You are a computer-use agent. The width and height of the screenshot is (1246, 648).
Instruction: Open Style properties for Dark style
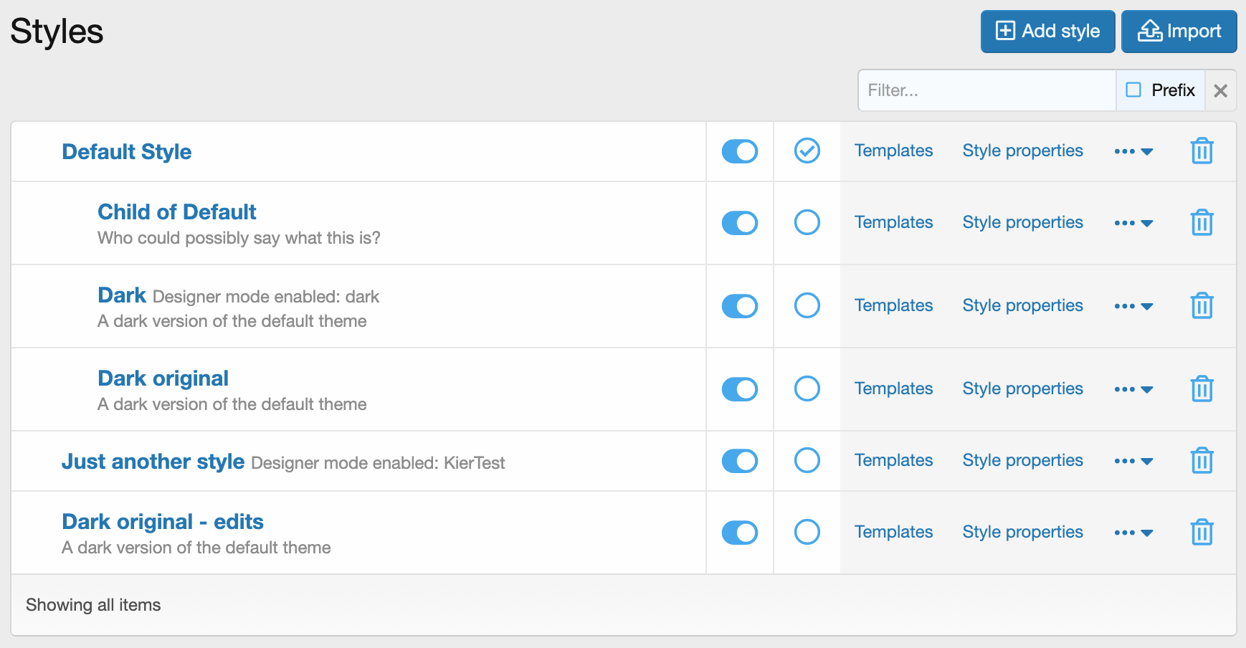click(1022, 306)
